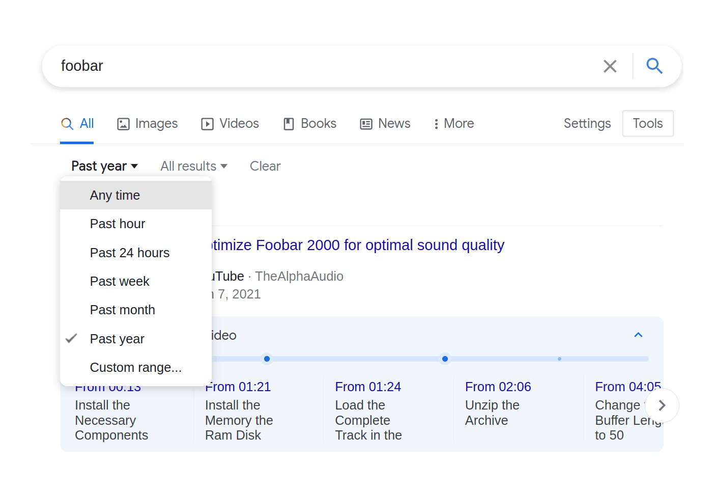Clear the search box using the X icon
The width and height of the screenshot is (714, 490).
[x=610, y=66]
